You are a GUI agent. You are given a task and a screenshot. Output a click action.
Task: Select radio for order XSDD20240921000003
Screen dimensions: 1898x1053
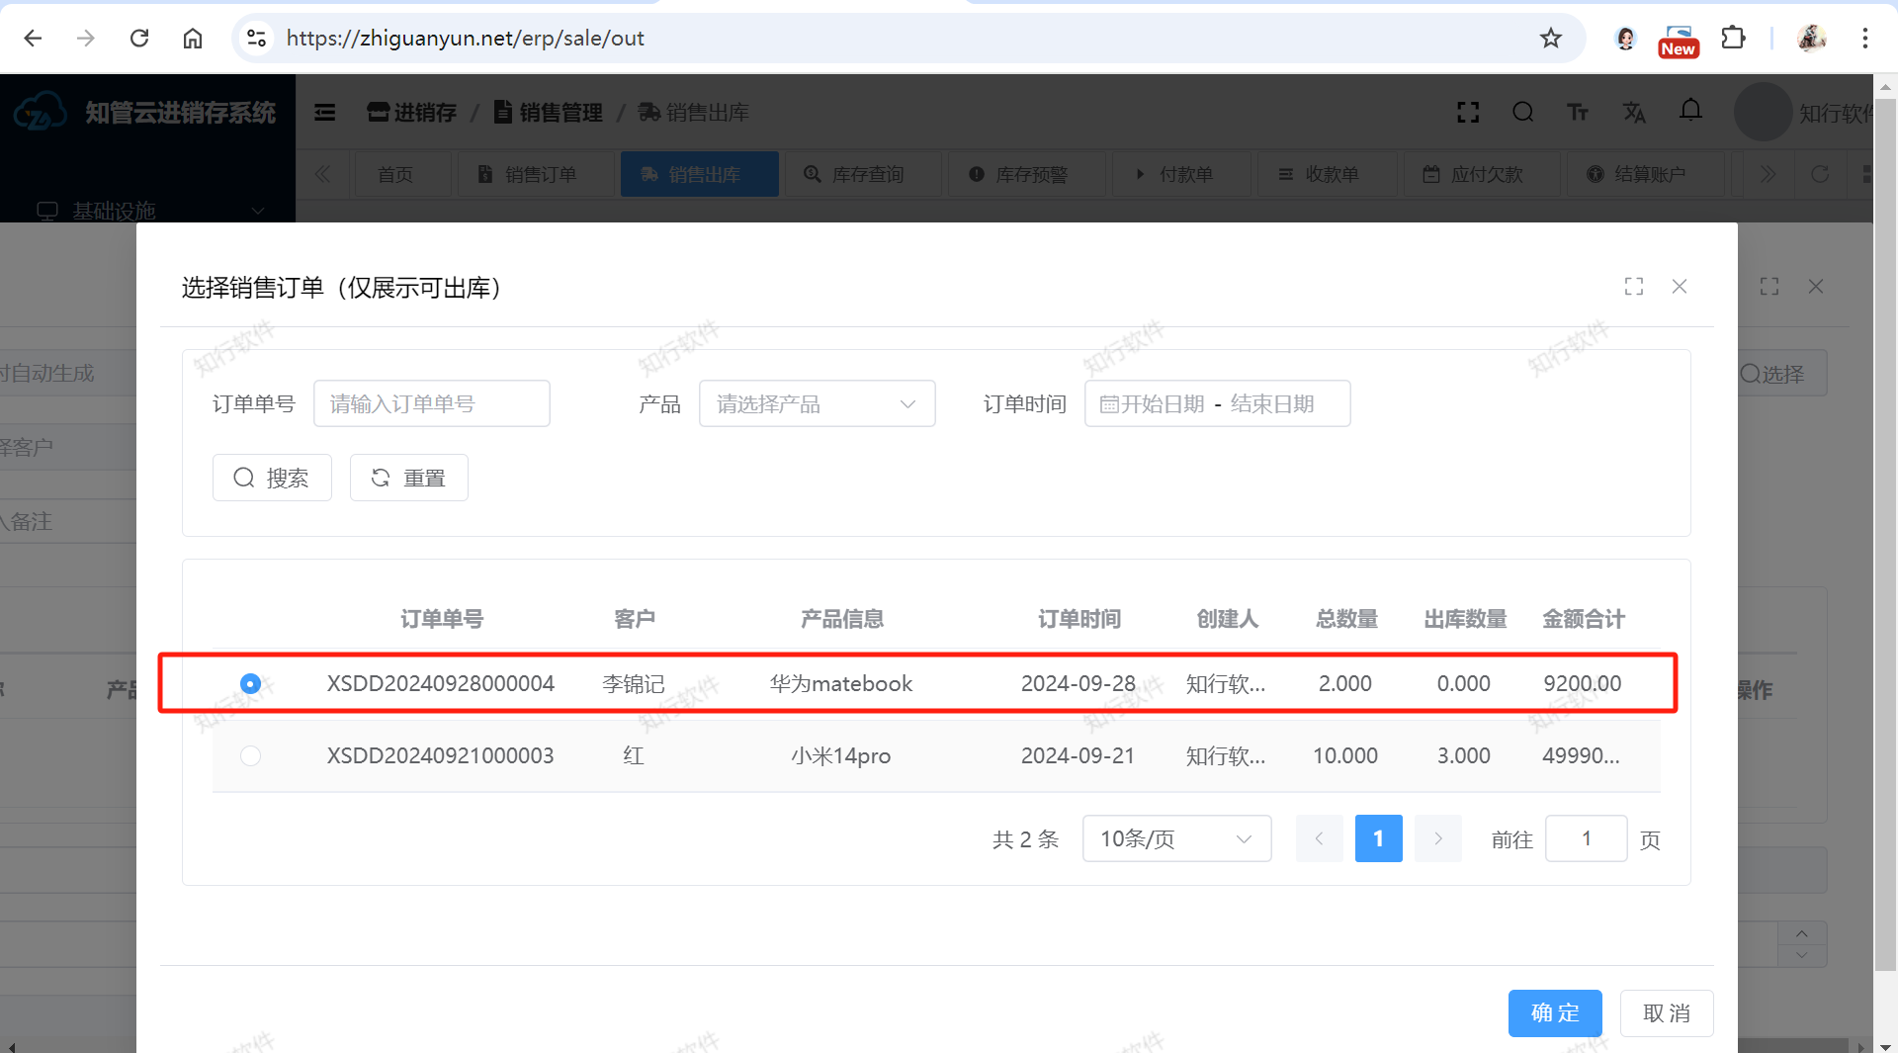click(x=250, y=756)
